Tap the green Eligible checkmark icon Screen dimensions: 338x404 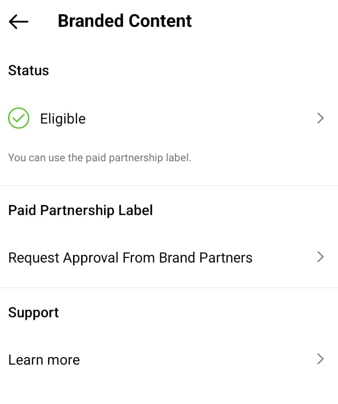click(18, 118)
